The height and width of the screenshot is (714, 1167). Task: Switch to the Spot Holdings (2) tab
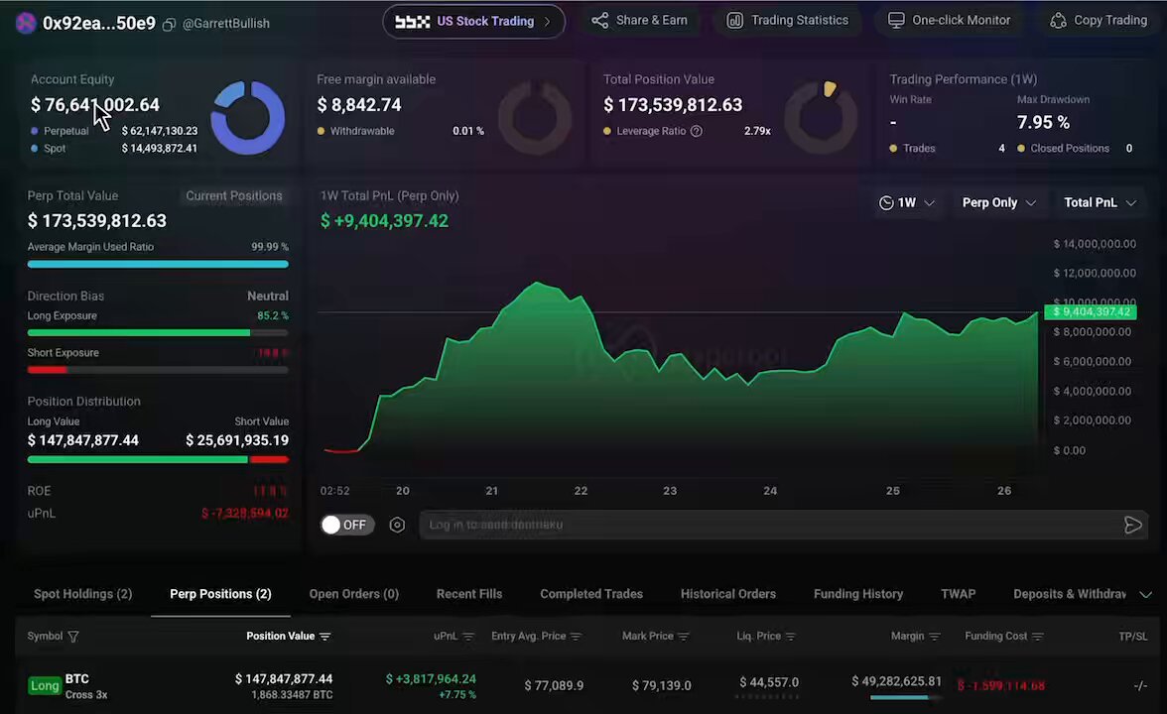pyautogui.click(x=82, y=594)
